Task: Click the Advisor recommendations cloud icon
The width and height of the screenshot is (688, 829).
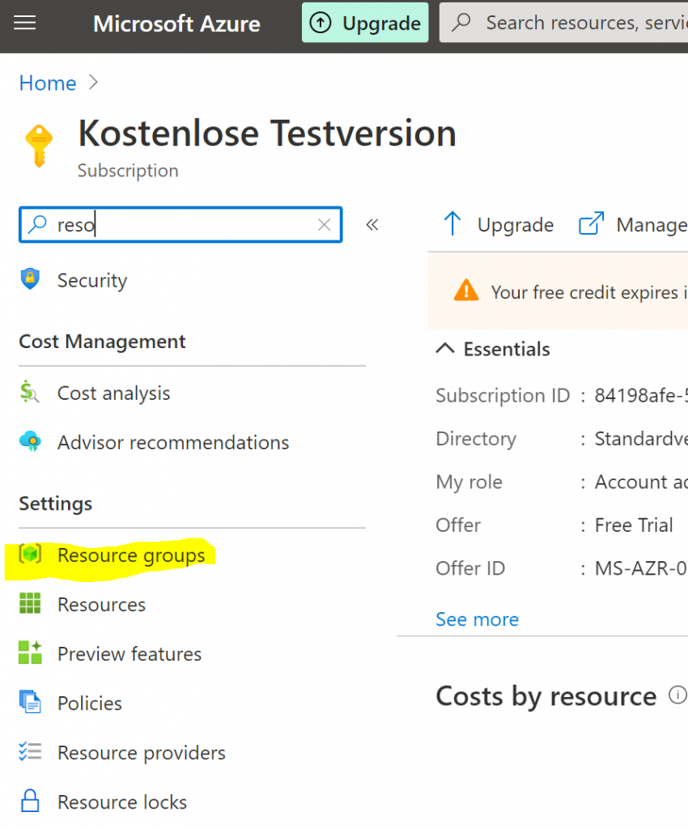Action: tap(30, 441)
